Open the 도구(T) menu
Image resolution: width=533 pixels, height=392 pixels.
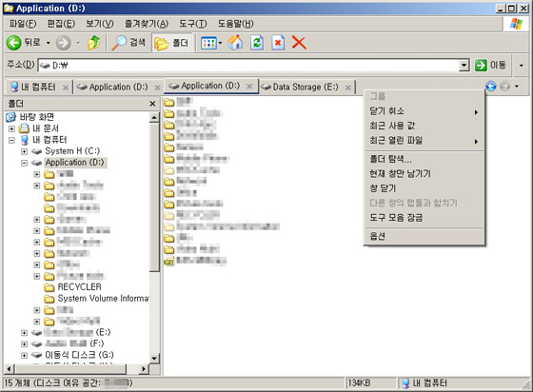pyautogui.click(x=192, y=24)
